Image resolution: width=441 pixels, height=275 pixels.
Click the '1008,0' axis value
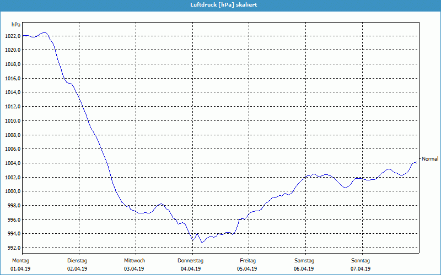click(x=12, y=135)
